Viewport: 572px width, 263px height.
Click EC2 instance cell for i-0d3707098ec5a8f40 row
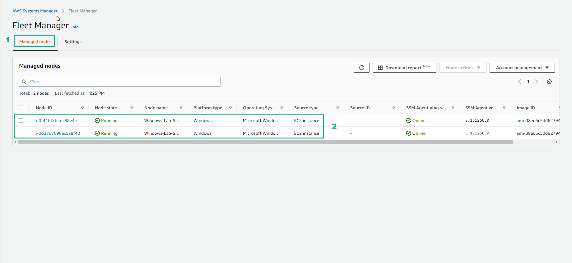pos(307,133)
